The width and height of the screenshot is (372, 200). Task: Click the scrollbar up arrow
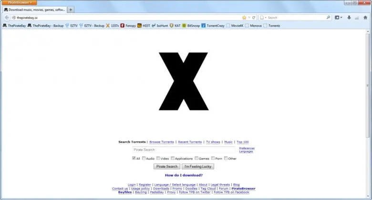click(x=368, y=31)
